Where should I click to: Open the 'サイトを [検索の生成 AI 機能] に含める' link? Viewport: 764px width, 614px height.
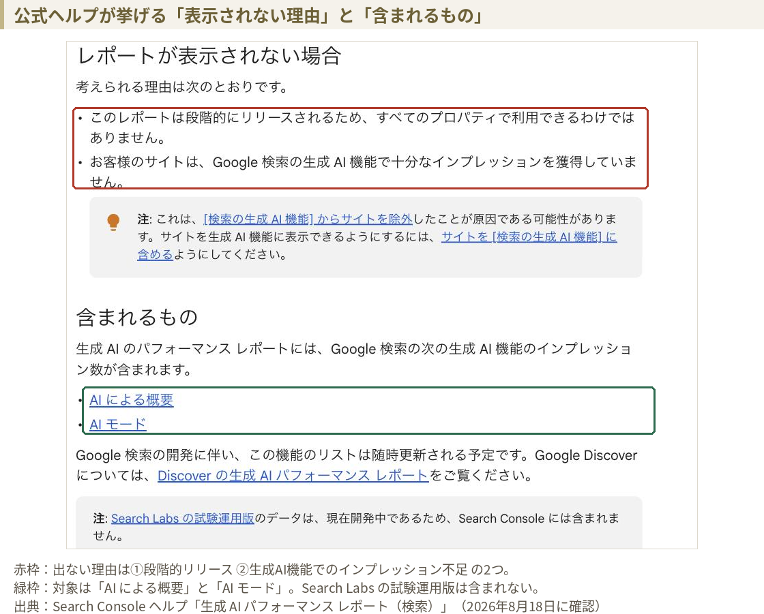pos(529,237)
